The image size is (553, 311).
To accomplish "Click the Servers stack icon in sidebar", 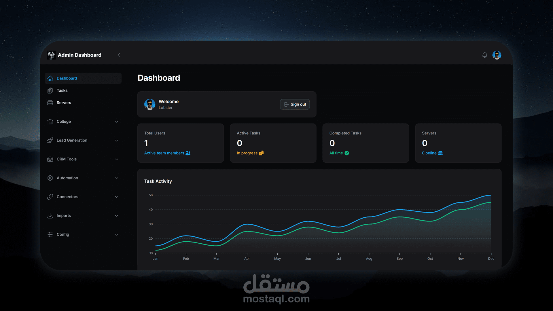I will tap(50, 103).
